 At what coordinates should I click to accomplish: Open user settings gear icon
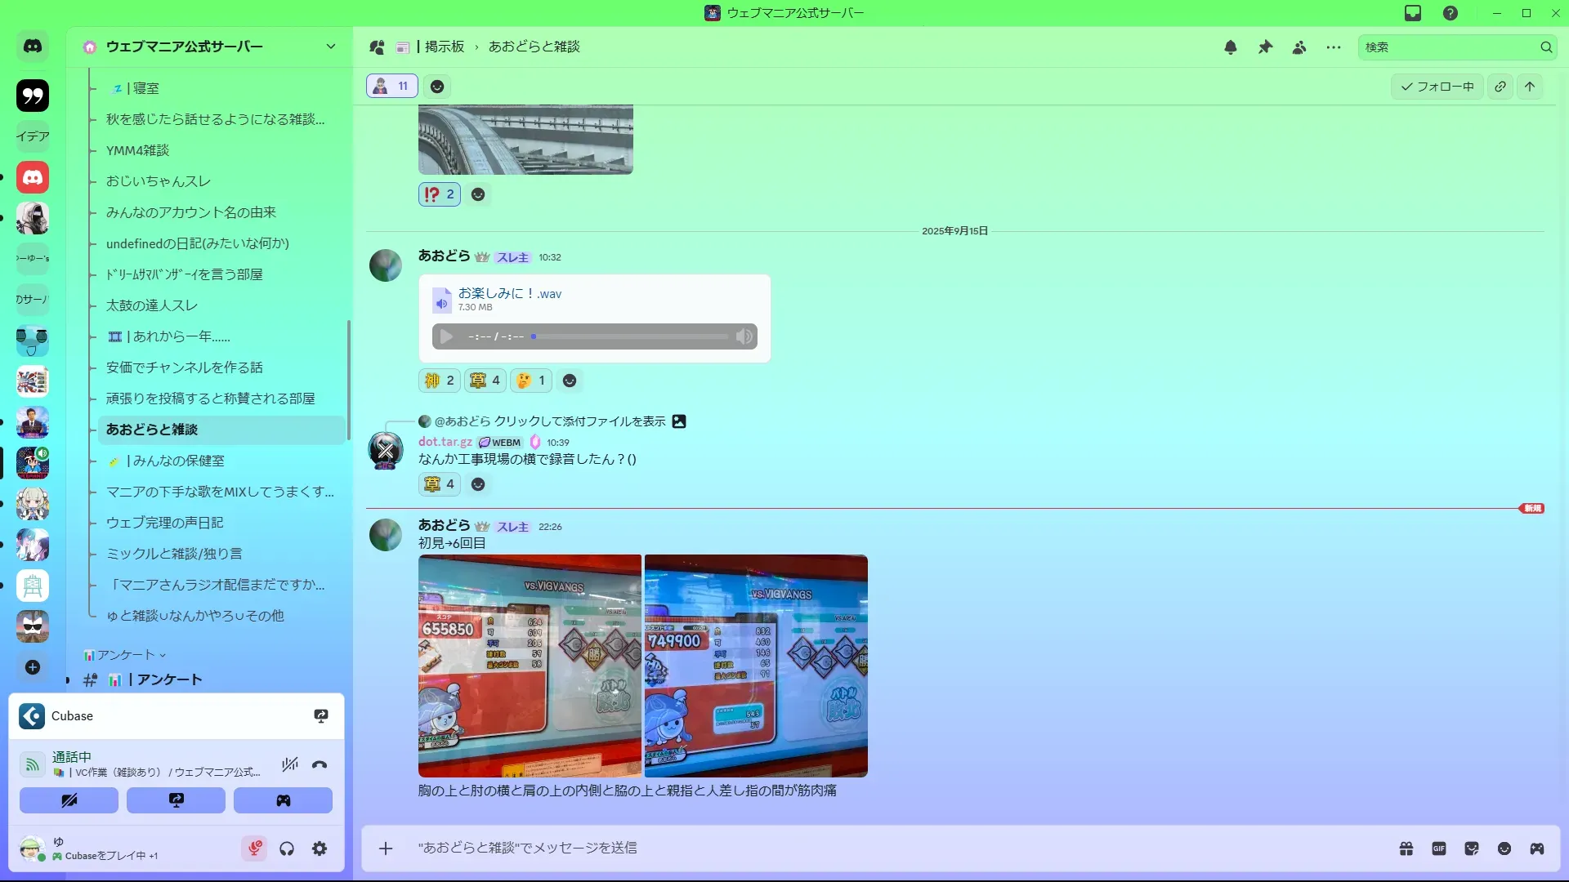point(320,849)
